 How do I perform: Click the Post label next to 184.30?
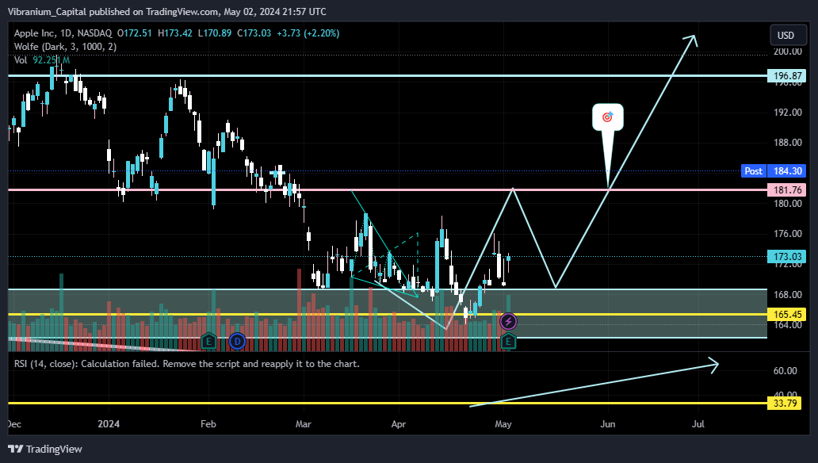click(x=753, y=170)
